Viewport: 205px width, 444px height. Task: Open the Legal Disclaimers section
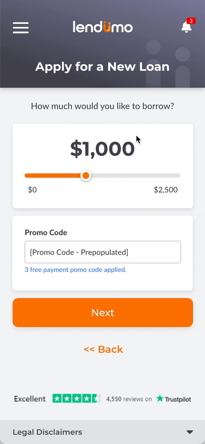click(x=102, y=432)
